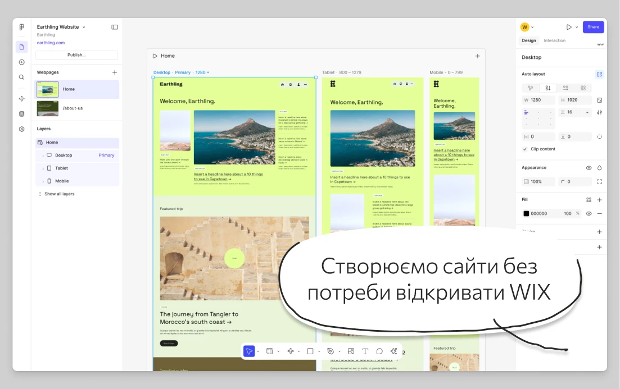Viewport: 620px width, 389px height.
Task: Open the Insert plus-circle icon in left rail
Action: (x=22, y=62)
